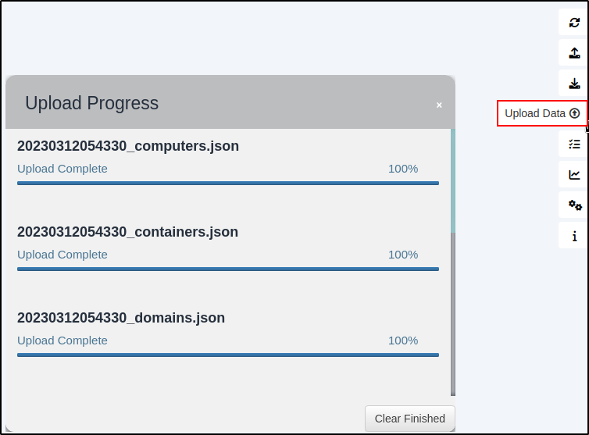Viewport: 589px width, 435px height.
Task: Click the Clear Finished button
Action: tap(410, 419)
